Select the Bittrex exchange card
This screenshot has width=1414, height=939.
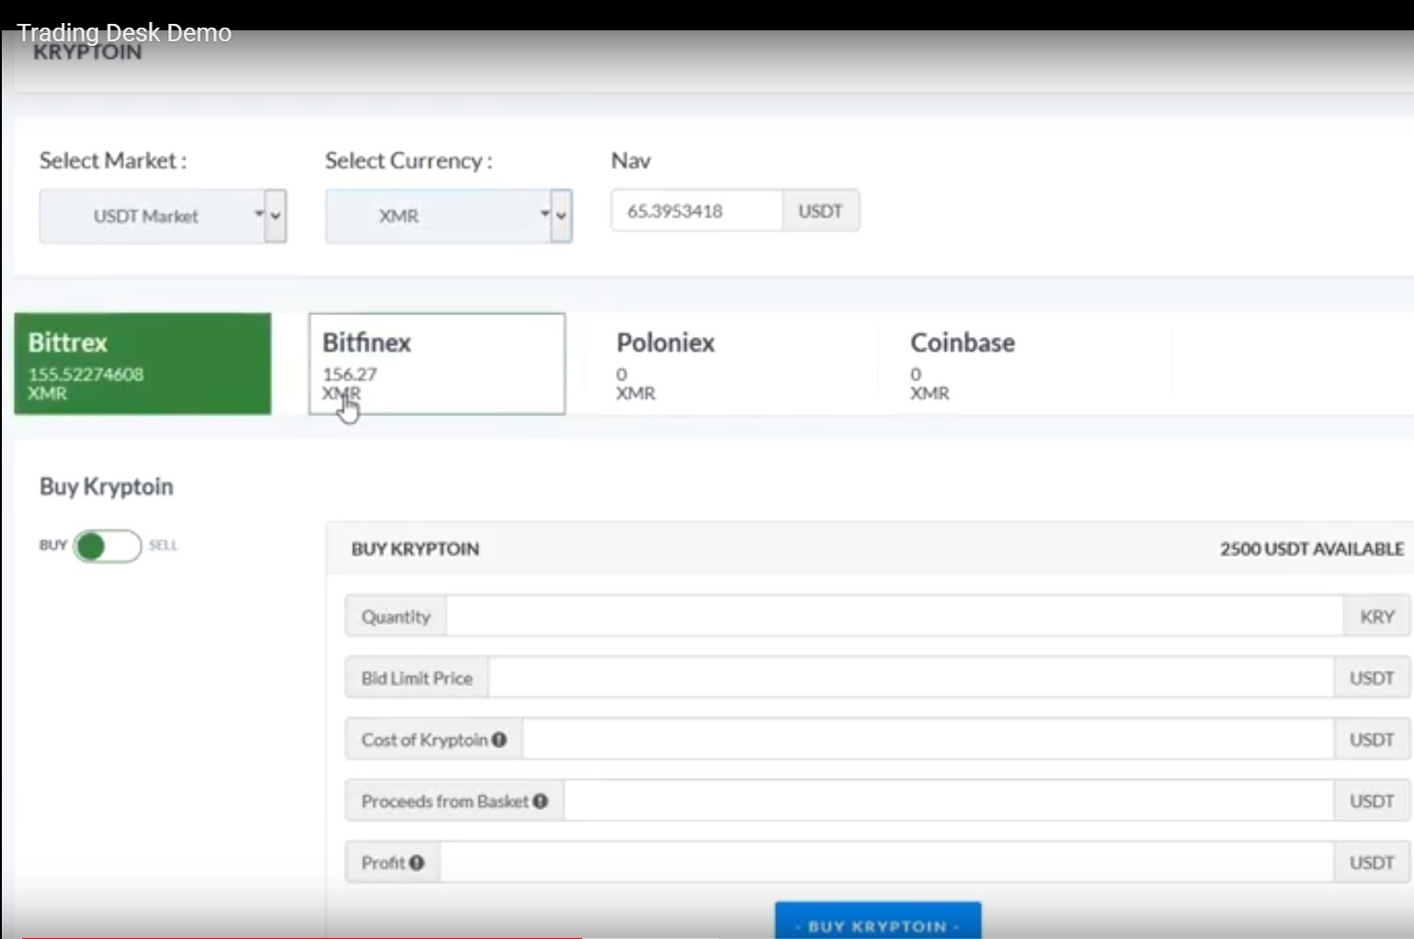pos(143,364)
